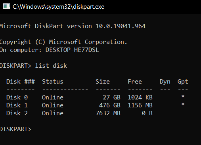Click the Gpt asterisk for Disk 1
The width and height of the screenshot is (201, 145).
pyautogui.click(x=183, y=104)
